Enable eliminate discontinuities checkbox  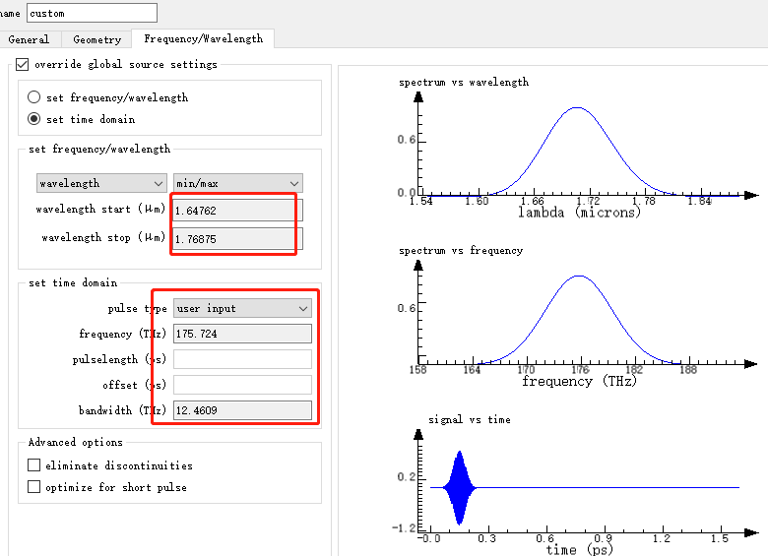click(34, 465)
